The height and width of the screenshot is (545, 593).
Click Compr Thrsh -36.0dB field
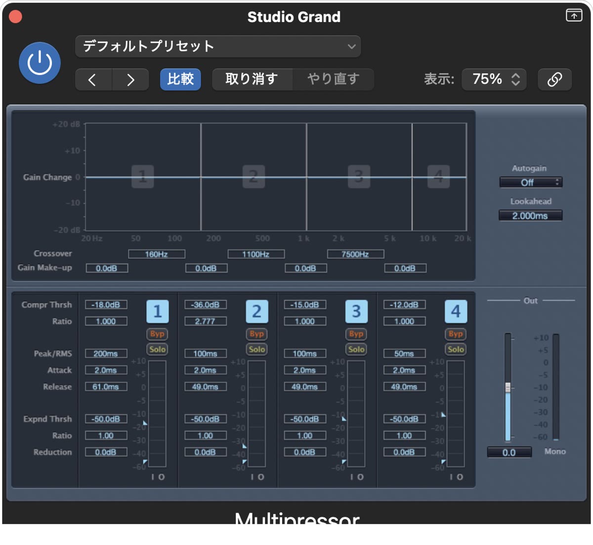[x=206, y=305]
